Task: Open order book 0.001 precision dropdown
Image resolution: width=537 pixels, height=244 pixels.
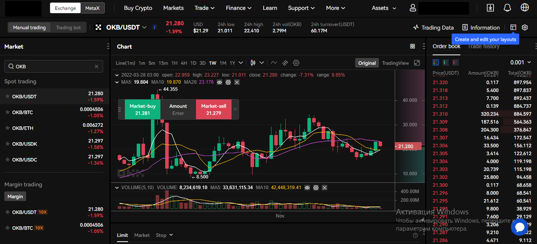Action: pyautogui.click(x=520, y=62)
